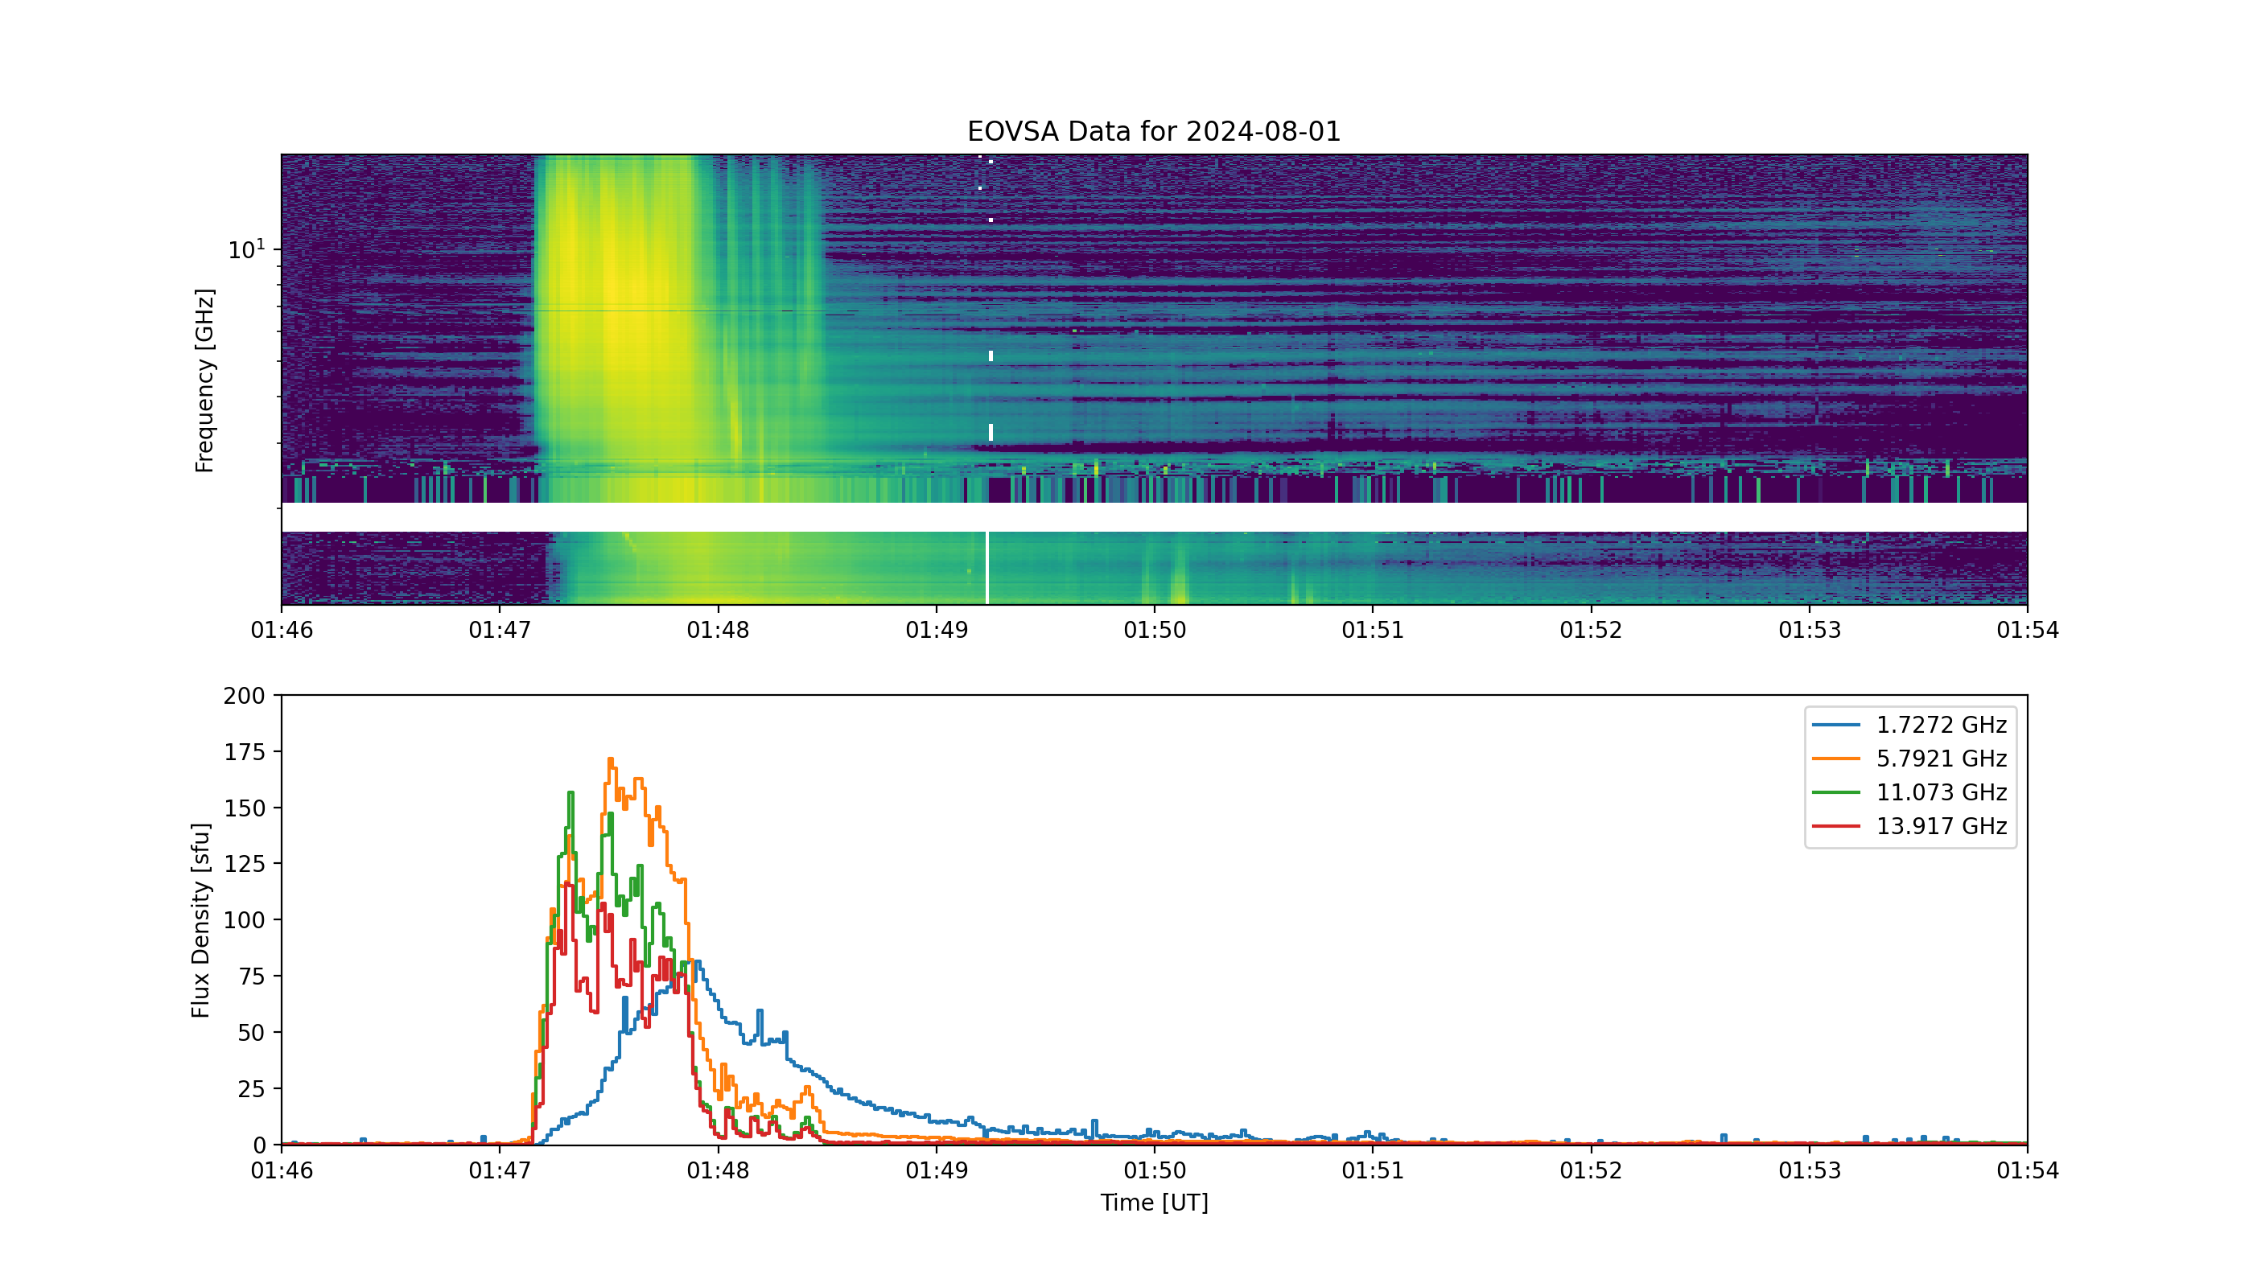Select the '1.7272 GHz' legend entry text
This screenshot has height=1287, width=2253.
pyautogui.click(x=1942, y=725)
